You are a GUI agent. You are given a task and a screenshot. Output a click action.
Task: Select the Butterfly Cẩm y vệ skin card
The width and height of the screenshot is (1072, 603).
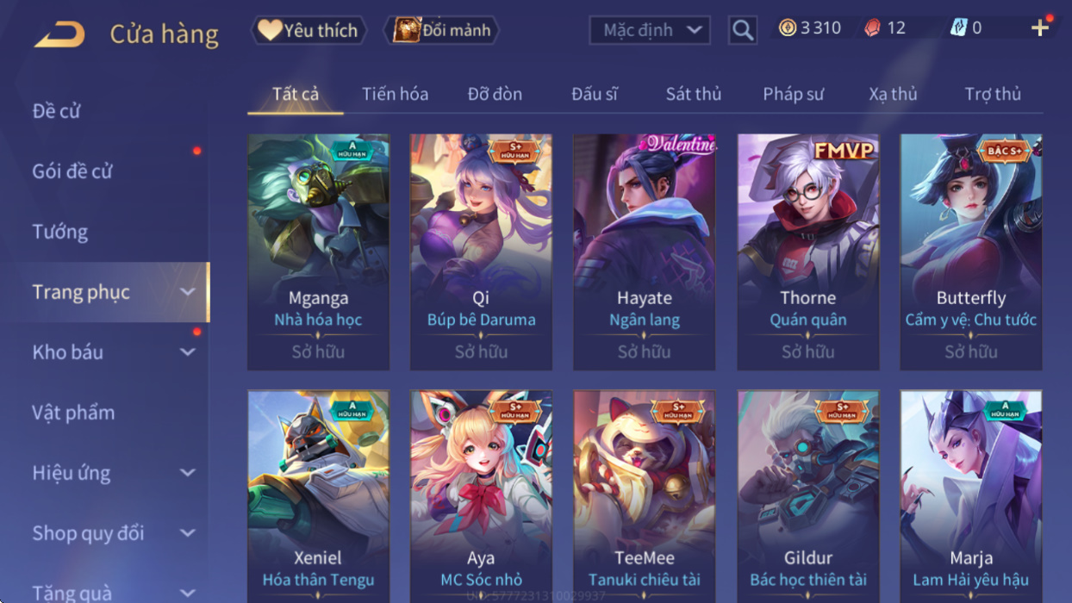click(971, 252)
